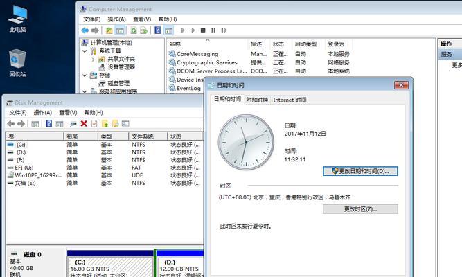This screenshot has height=277, width=462.
Task: Click the Refresh icon in Computer Management toolbar
Action: tap(134, 30)
